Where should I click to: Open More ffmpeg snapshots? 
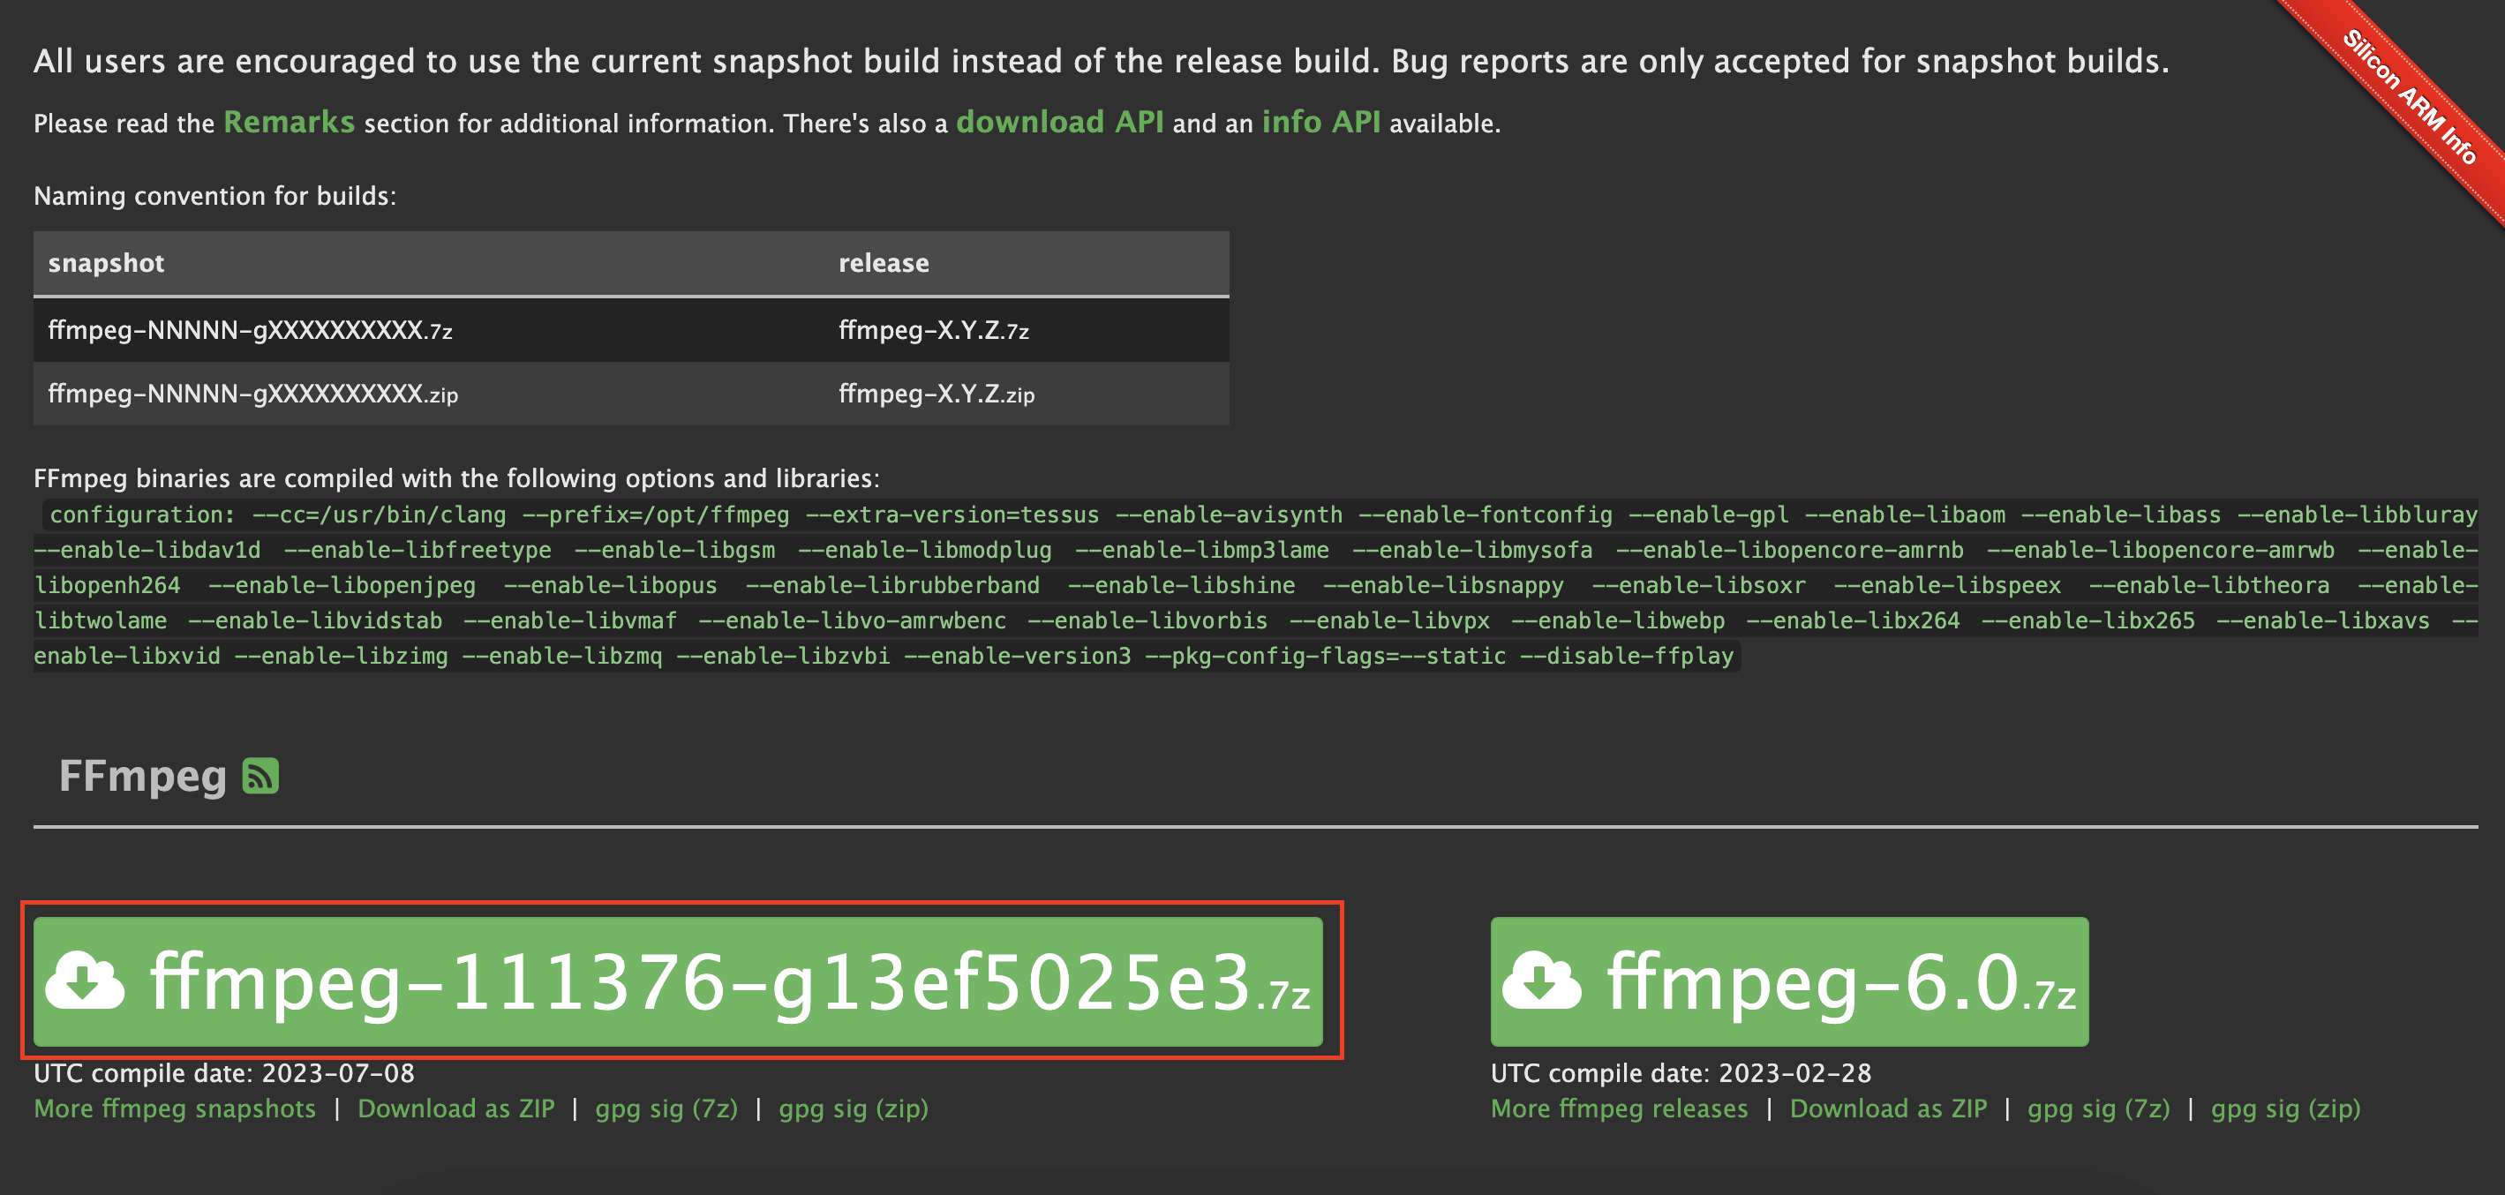(175, 1109)
